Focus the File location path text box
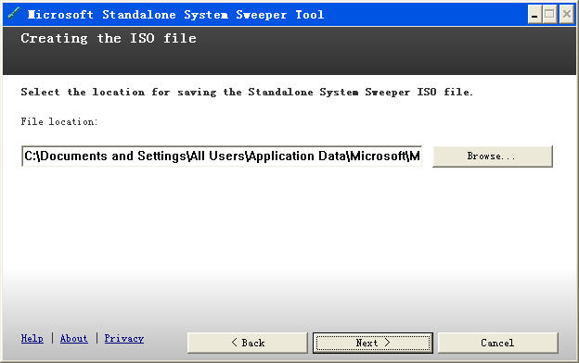This screenshot has width=579, height=363. (222, 156)
